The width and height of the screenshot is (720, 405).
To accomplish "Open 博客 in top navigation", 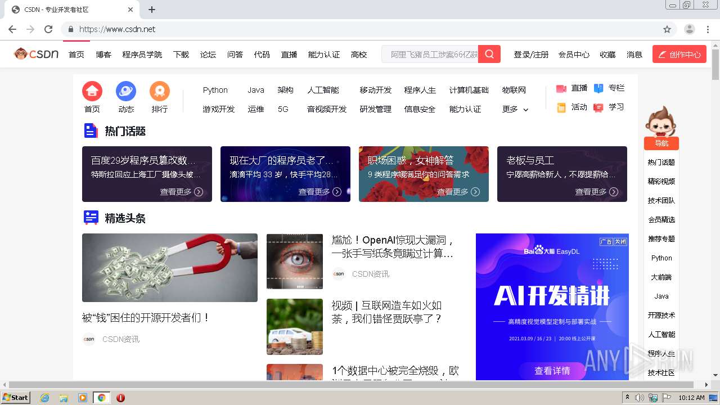I will [x=103, y=55].
